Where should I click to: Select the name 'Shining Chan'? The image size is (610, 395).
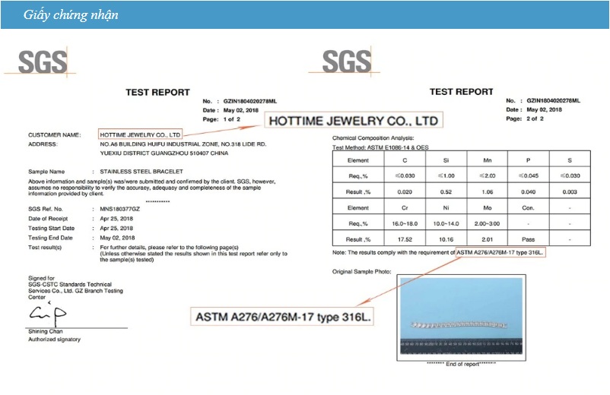click(46, 331)
